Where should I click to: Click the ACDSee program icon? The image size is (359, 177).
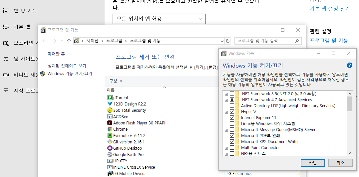point(110,117)
